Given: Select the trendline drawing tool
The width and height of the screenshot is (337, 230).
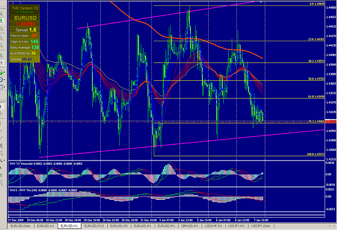Looking at the screenshot, I should click(1, 138).
